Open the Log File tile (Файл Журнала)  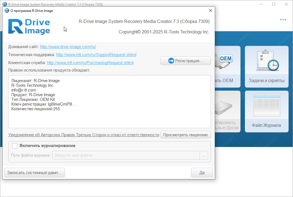point(267,111)
